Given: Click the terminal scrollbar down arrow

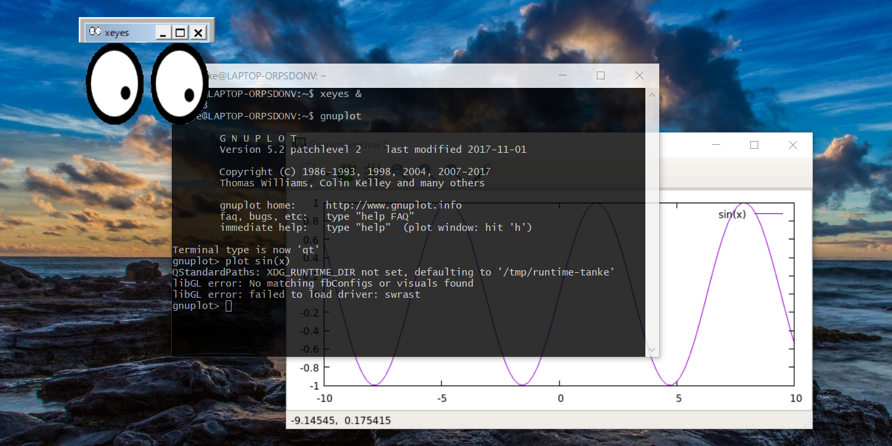Looking at the screenshot, I should coord(651,350).
